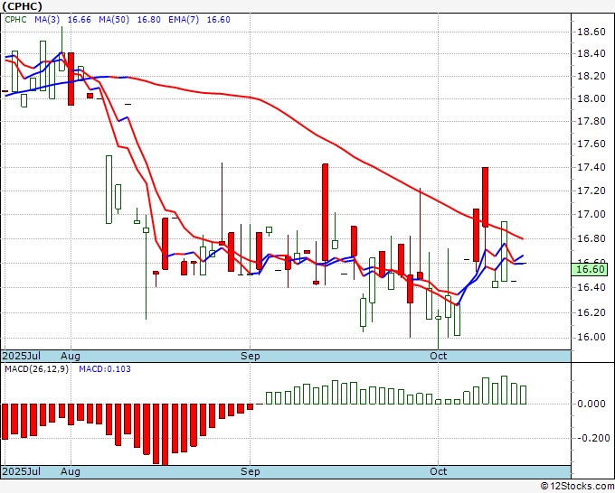The image size is (615, 493).
Task: Click the Sep marker on MACD timeline
Action: 251,471
